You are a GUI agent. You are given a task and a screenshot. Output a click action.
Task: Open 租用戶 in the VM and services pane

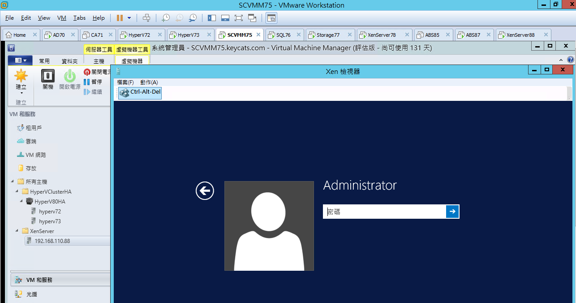point(30,128)
